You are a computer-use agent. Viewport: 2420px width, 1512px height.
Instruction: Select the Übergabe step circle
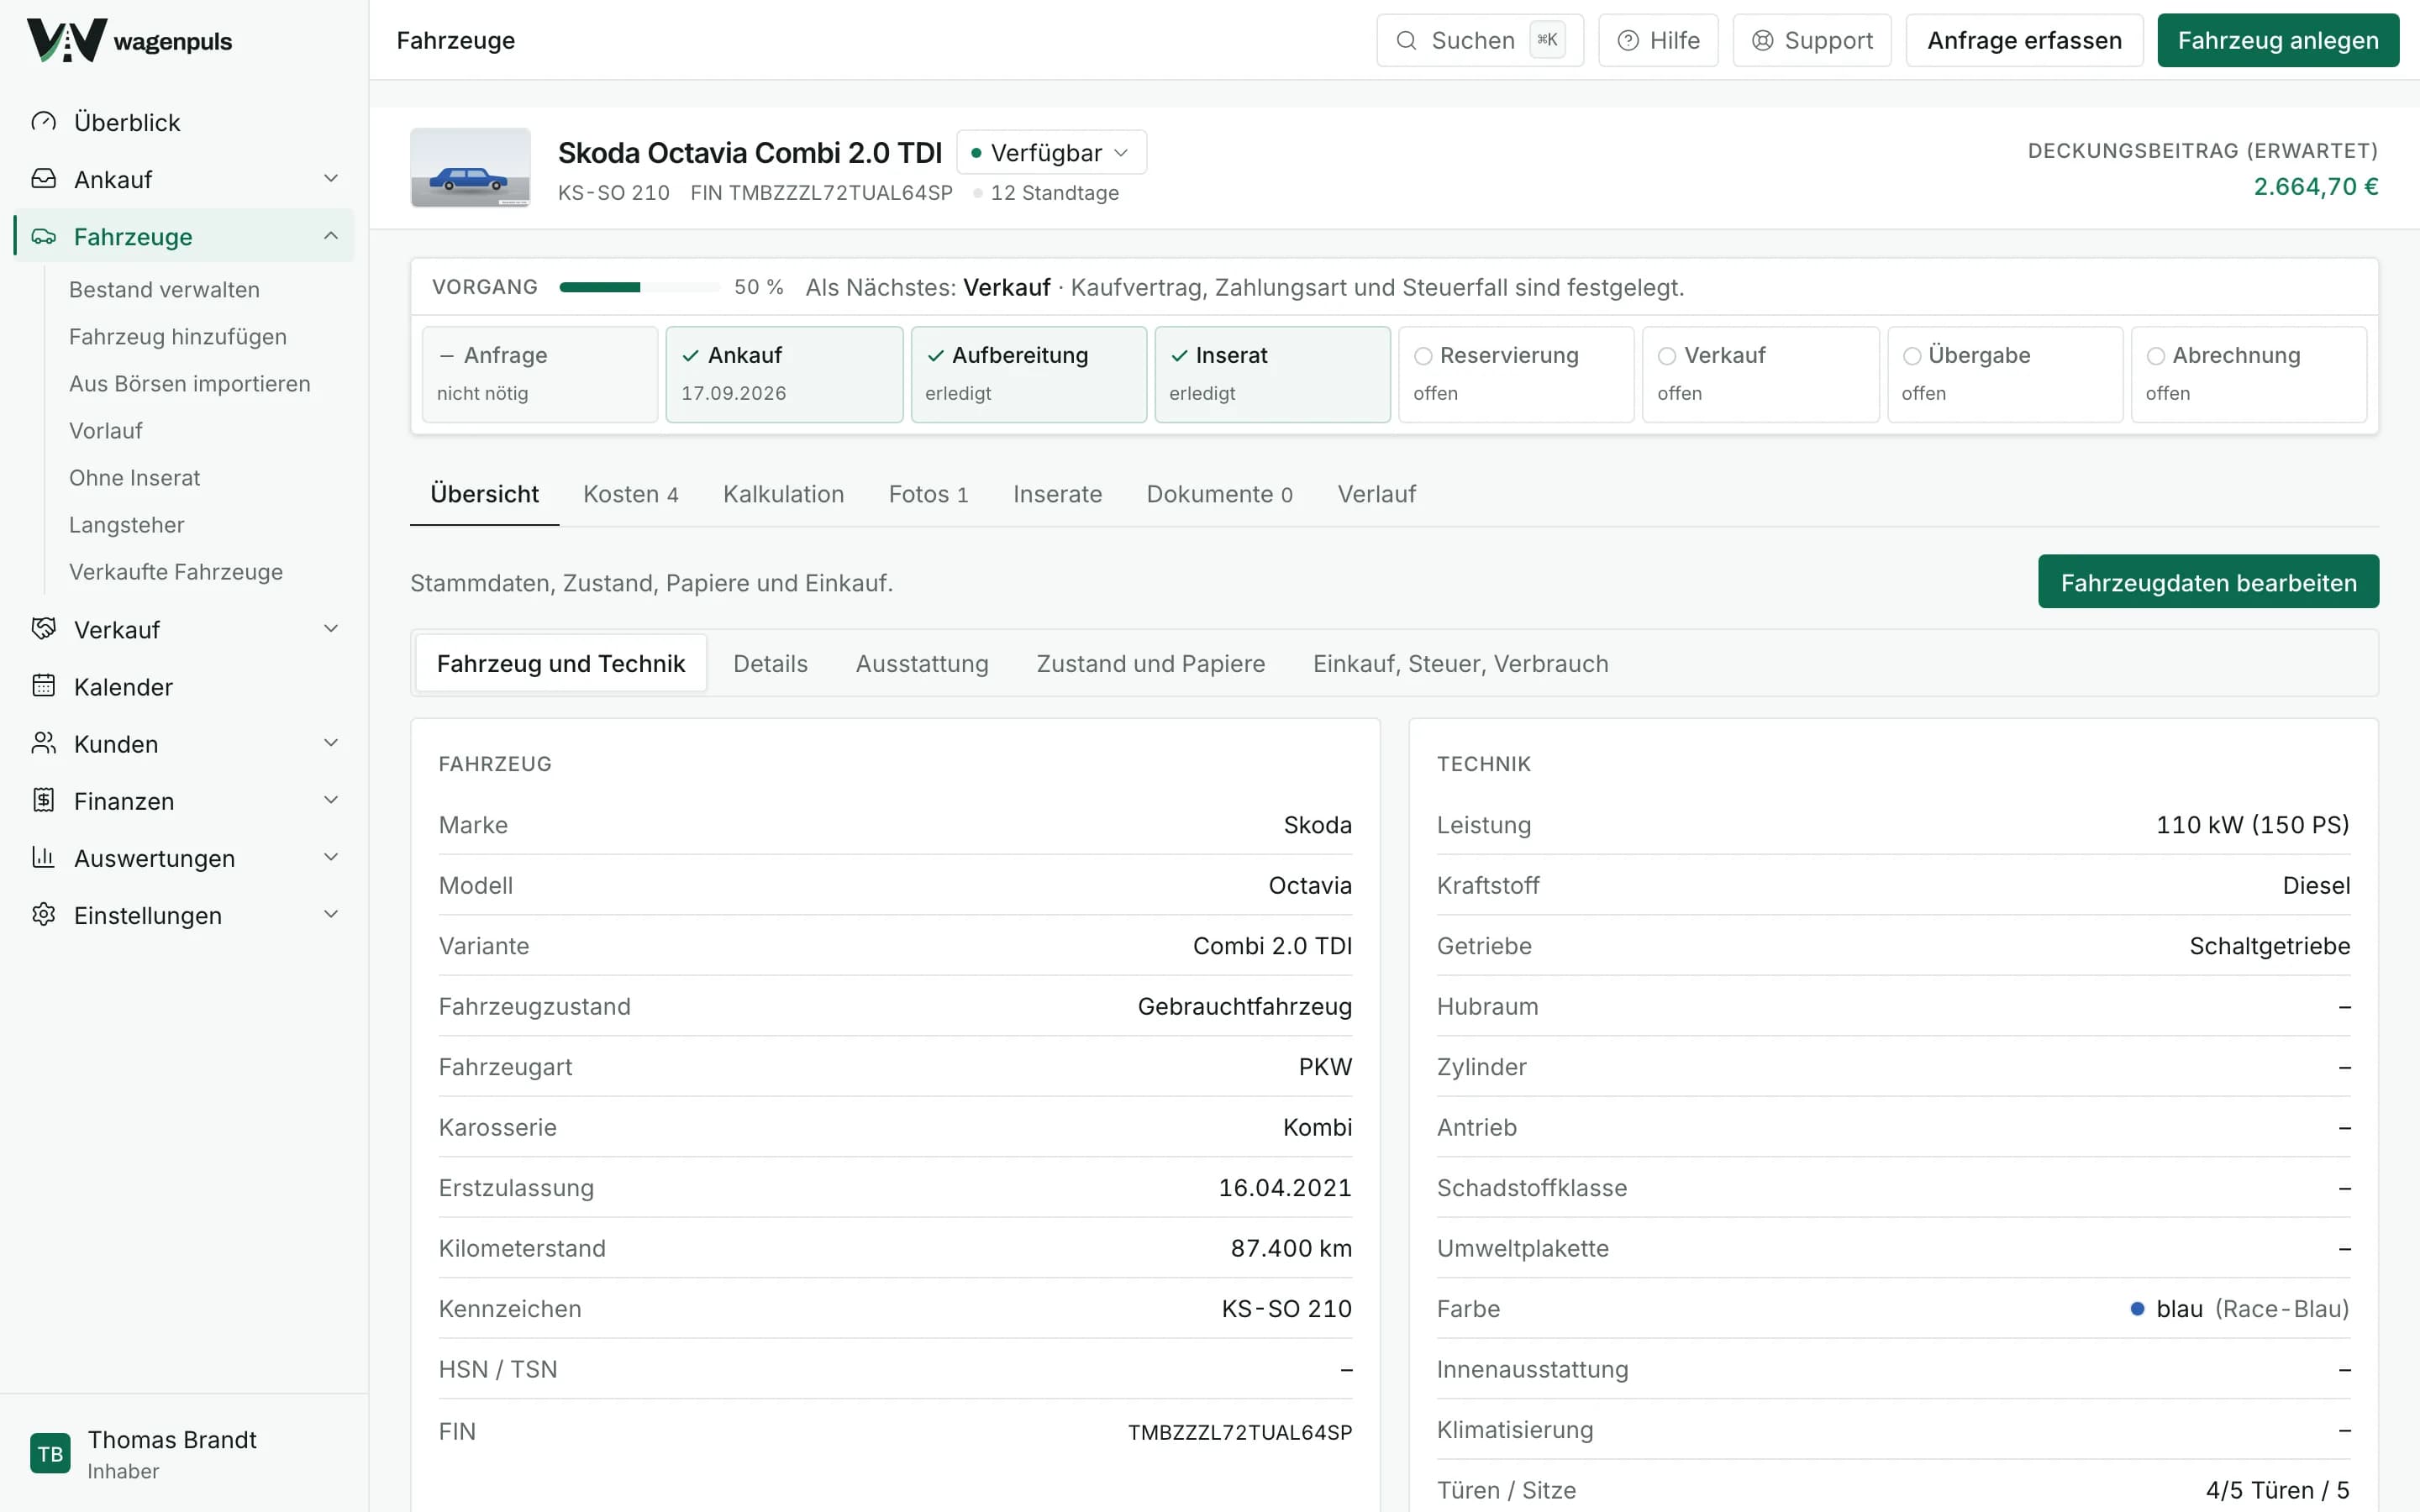pyautogui.click(x=1912, y=356)
